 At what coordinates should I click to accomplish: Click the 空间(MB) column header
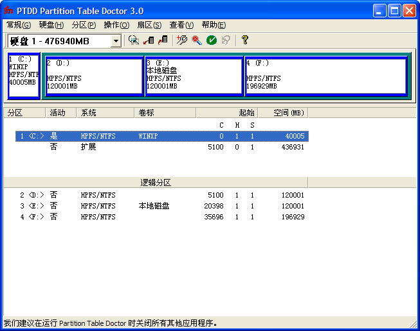click(x=288, y=113)
